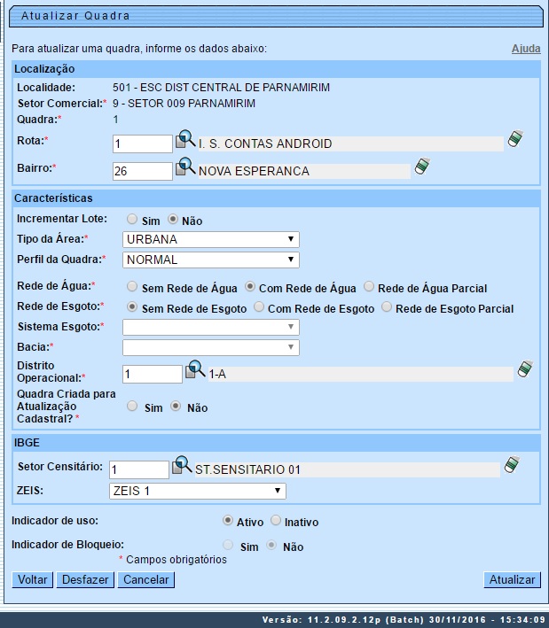Viewport: 549px width, 628px height.
Task: Select Sim for Incrementar Lote
Action: point(132,219)
